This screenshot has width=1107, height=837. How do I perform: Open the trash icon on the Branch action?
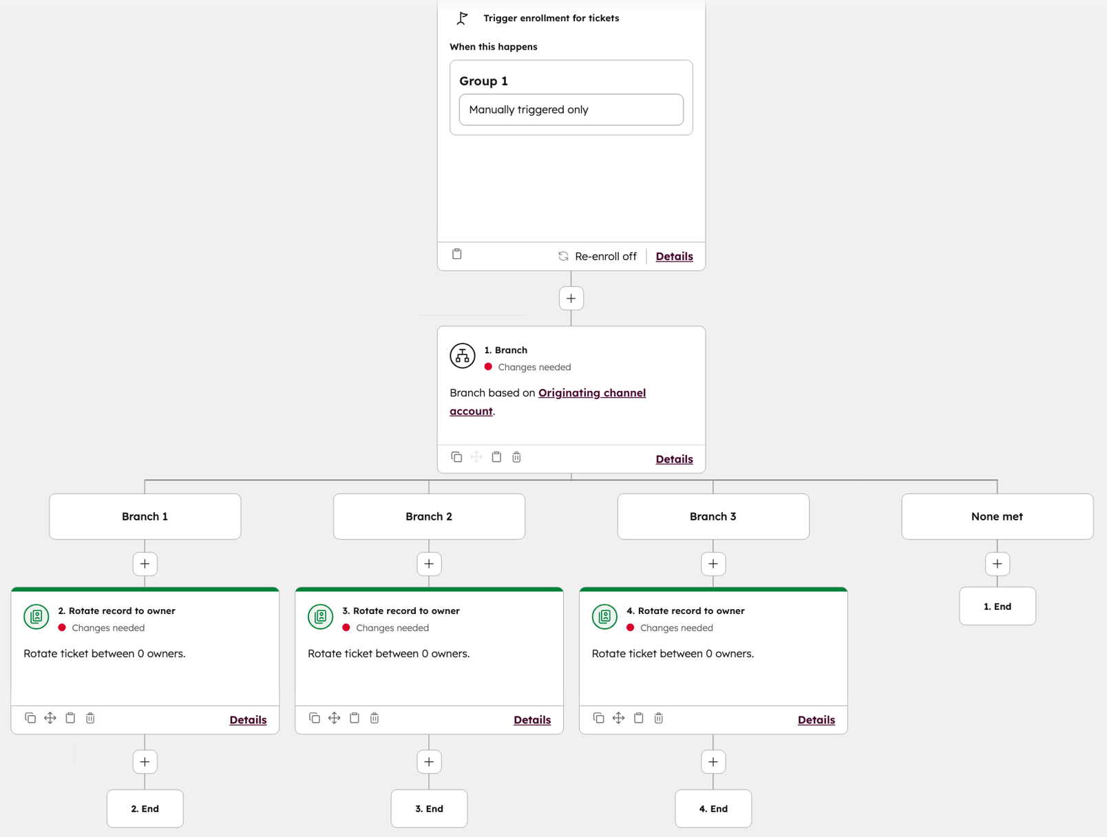pyautogui.click(x=516, y=456)
